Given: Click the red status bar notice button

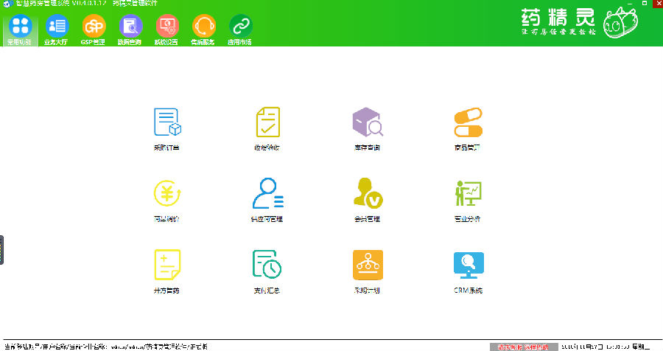Looking at the screenshot, I should pyautogui.click(x=522, y=346).
